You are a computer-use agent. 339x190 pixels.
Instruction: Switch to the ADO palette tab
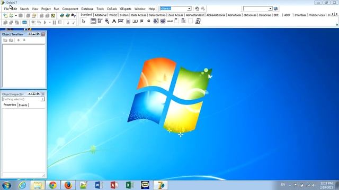(x=287, y=15)
